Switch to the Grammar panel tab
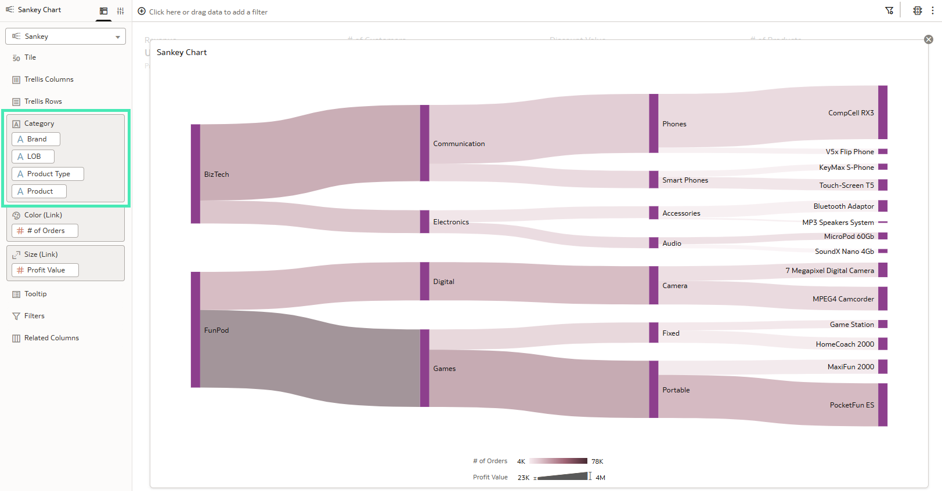 coord(103,10)
